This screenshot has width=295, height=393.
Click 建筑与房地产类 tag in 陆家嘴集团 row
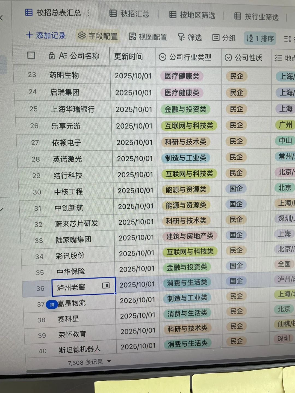190,236
